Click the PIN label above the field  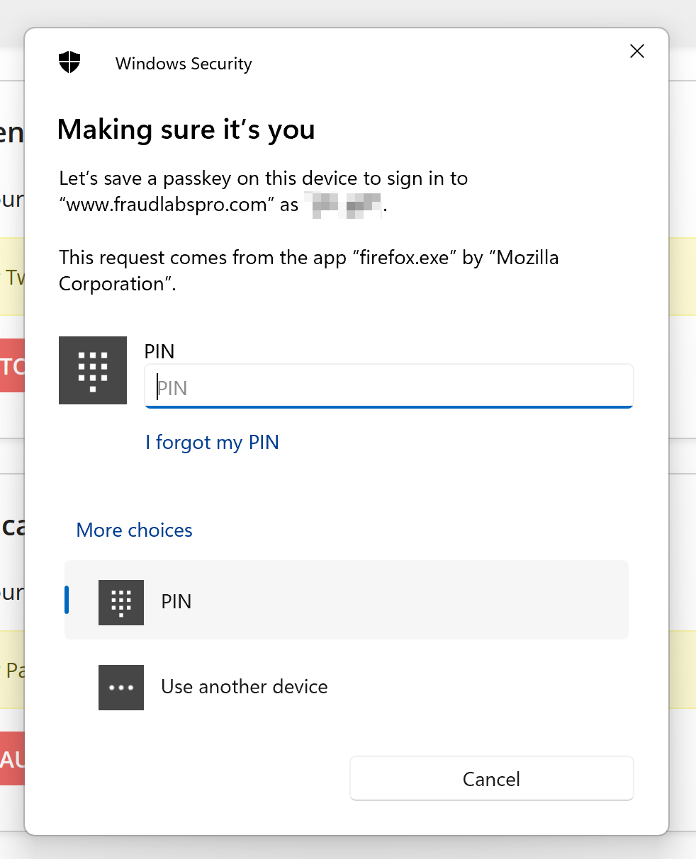tap(159, 351)
